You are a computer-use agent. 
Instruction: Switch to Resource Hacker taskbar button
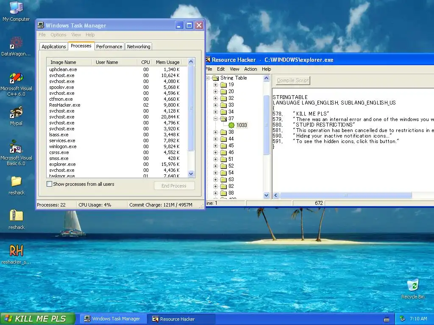point(181,319)
